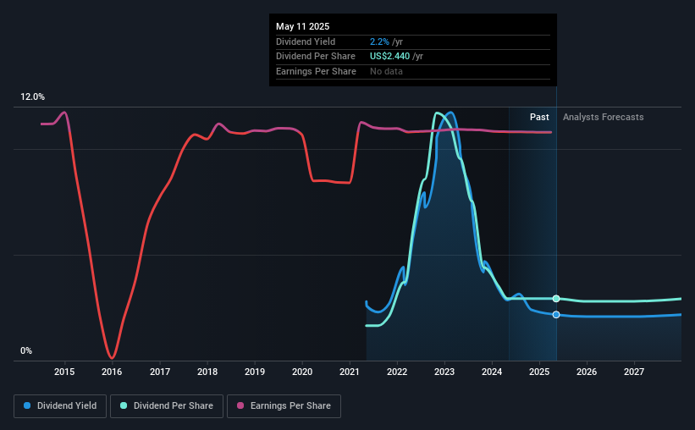695x430 pixels.
Task: Select the teal Dividend Per Share data point marker
Action: click(556, 298)
